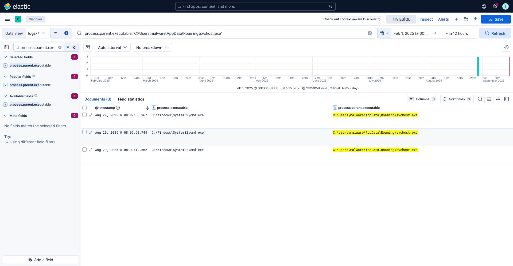Viewport: 513px width, 266px height.
Task: Open display options sliders icon
Action: pos(498,99)
